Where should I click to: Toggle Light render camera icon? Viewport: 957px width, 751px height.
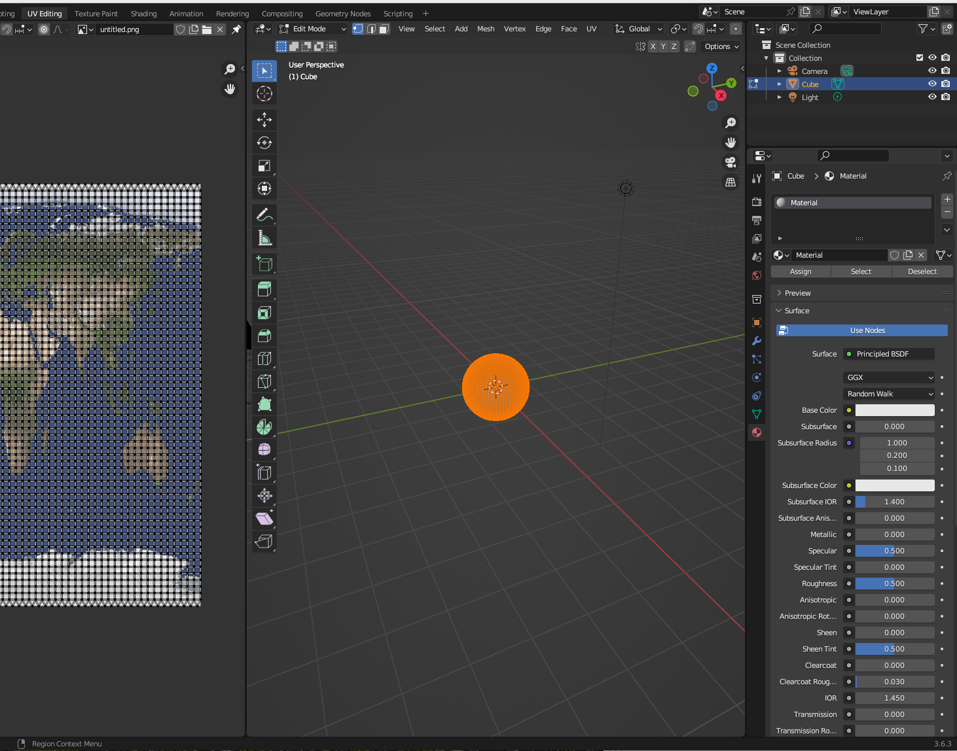pos(945,97)
